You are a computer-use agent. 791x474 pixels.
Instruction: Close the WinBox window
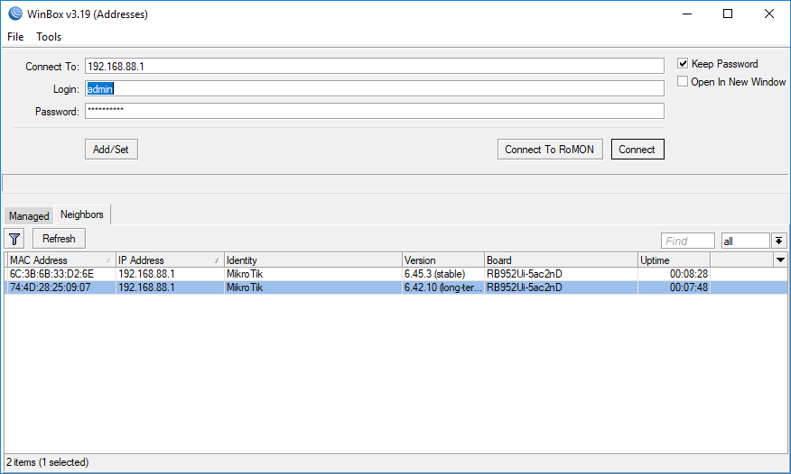pos(768,14)
